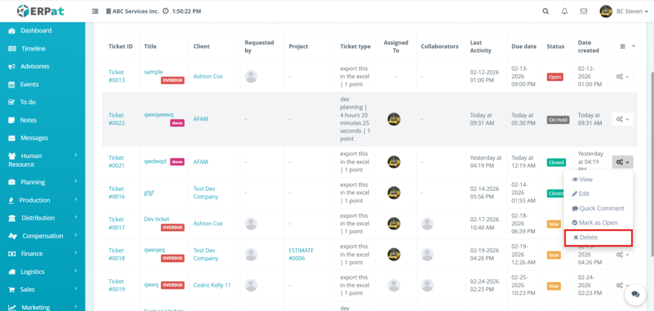Click the Events calendar sidebar icon
Screen dimensions: 654x311
(x=11, y=84)
